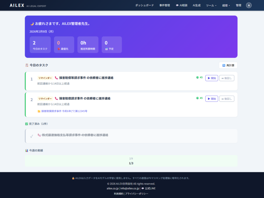The image size is (264, 198).
Task: Click phone icon on task 2
Action: 56,98
